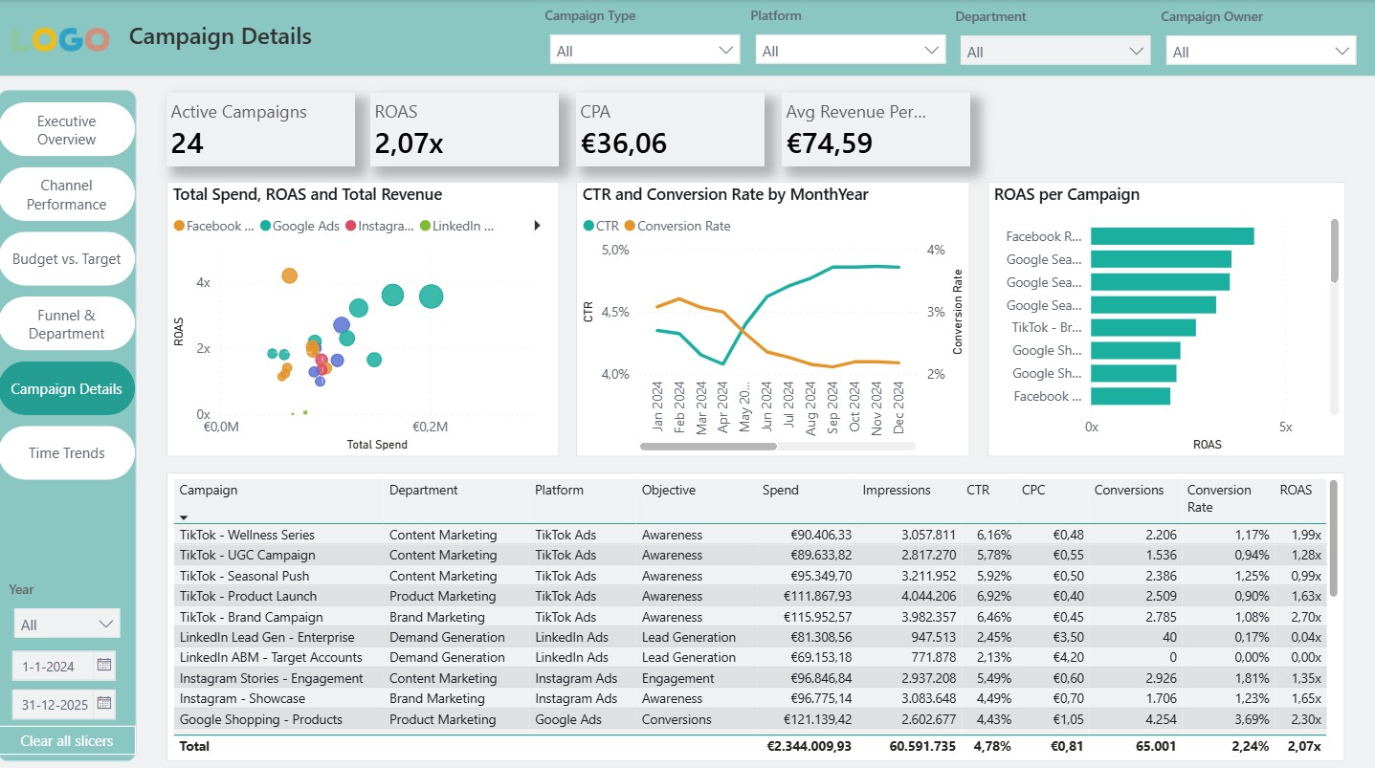
Task: Sort the table by clicking the Spend column header
Action: 780,490
